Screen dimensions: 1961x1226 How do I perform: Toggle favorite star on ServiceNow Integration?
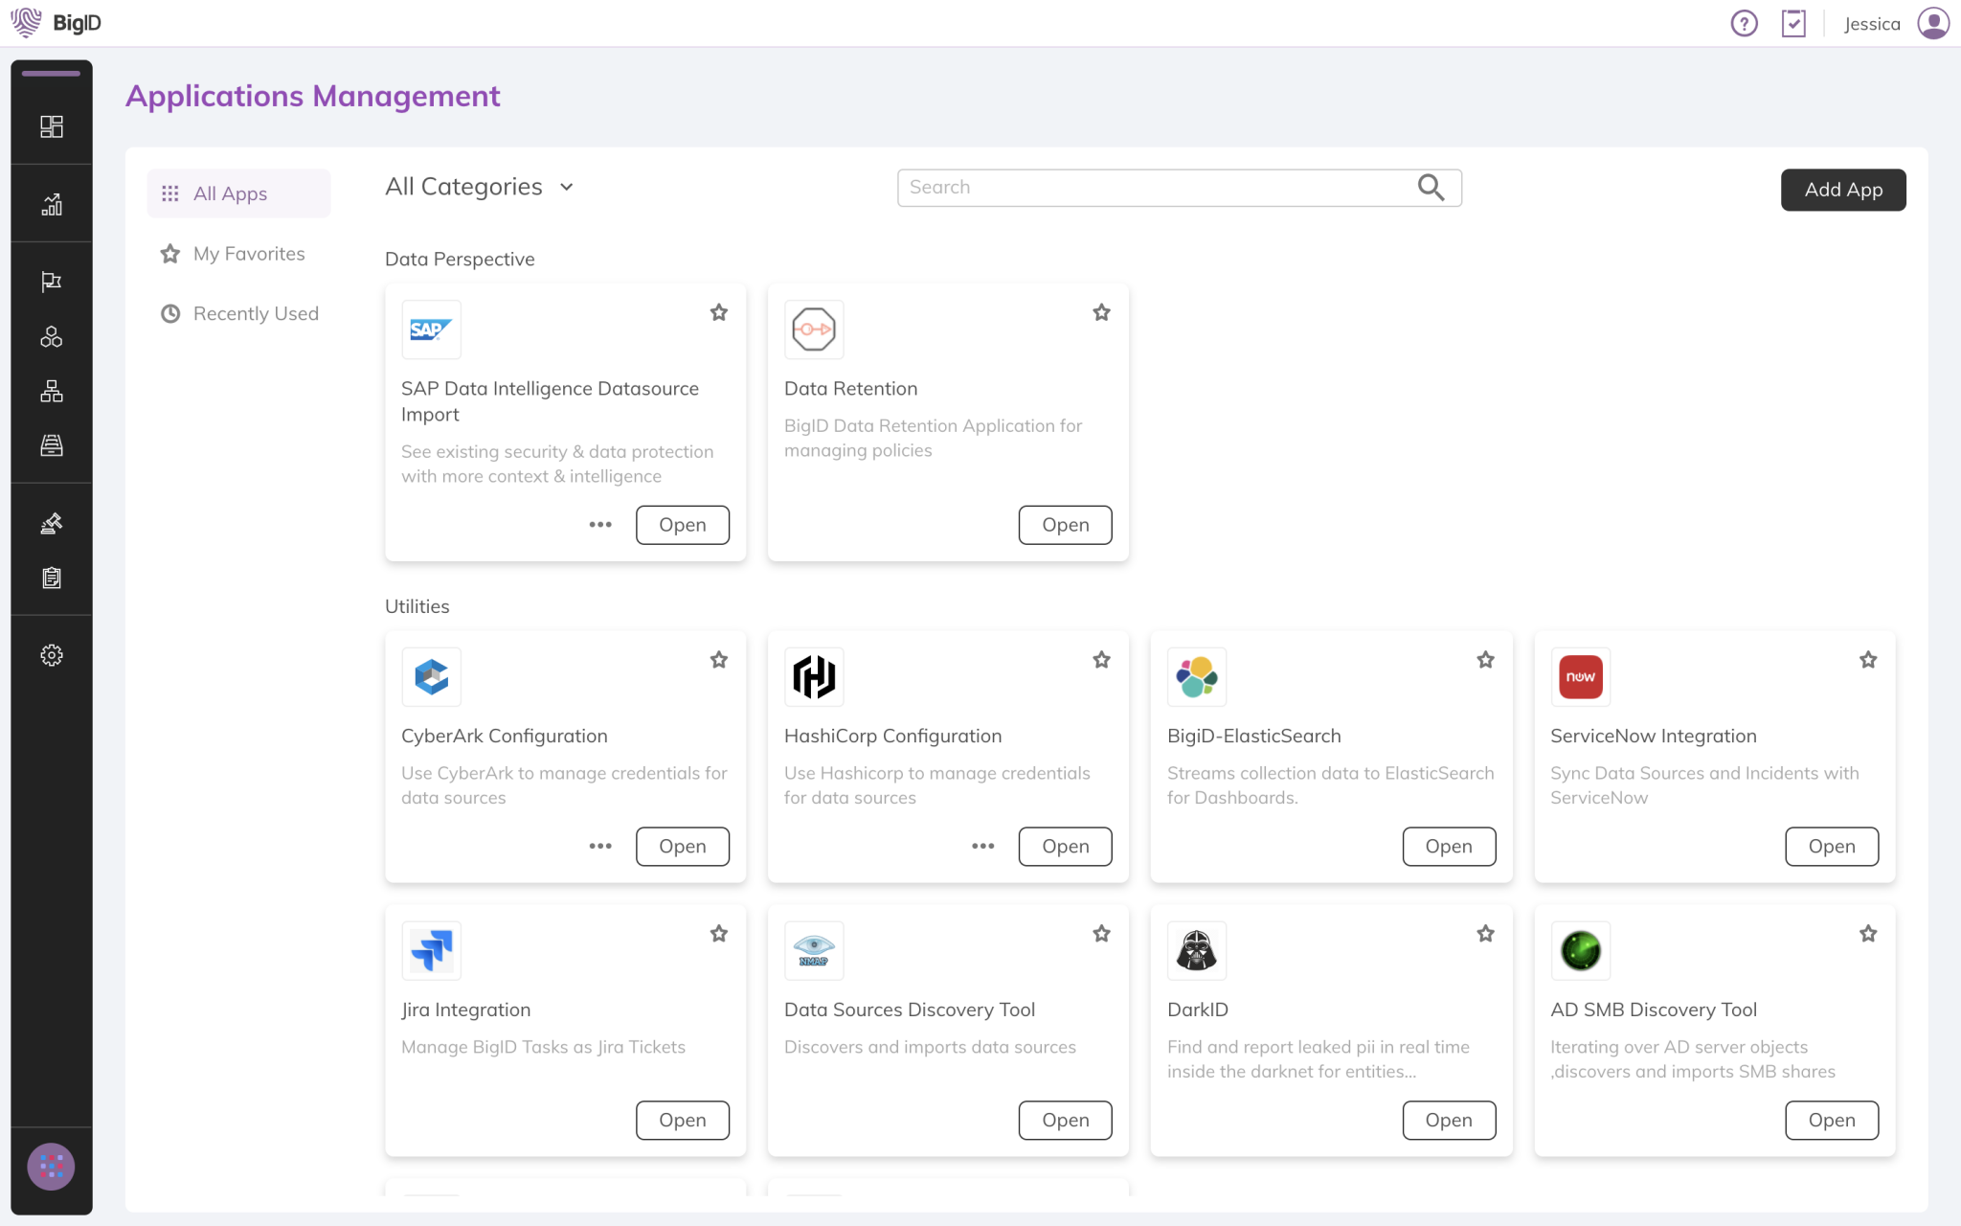(x=1868, y=660)
